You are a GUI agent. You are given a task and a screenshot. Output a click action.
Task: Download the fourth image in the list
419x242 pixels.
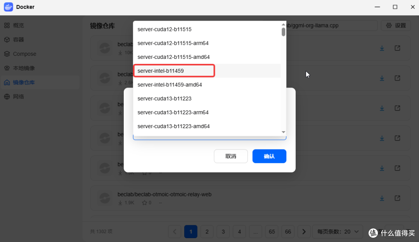(x=382, y=138)
